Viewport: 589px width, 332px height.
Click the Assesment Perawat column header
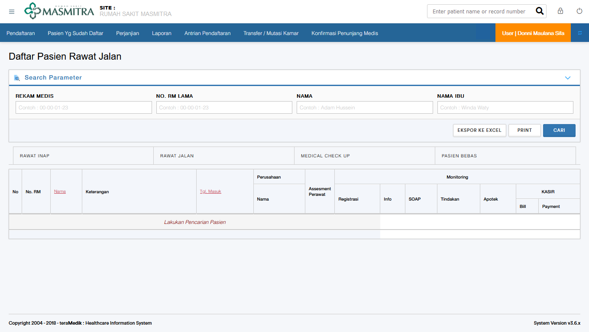click(320, 192)
